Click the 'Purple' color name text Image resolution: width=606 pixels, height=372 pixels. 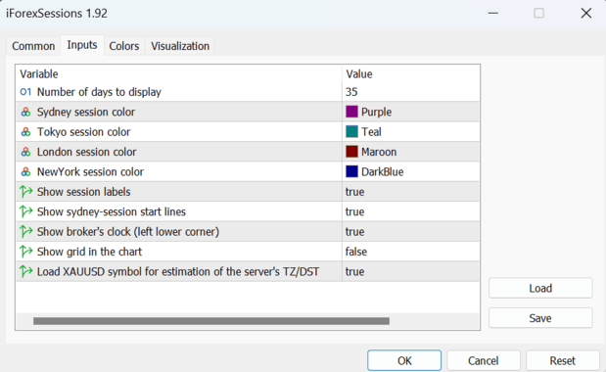pos(377,112)
